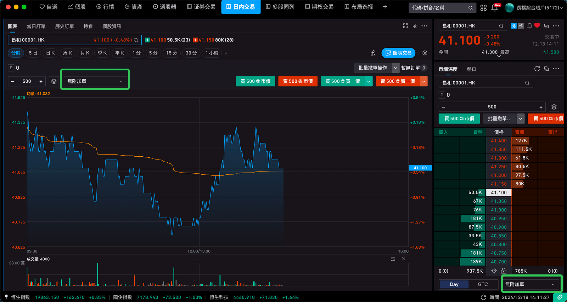Open the chart indicator function (fx) icon
Viewport: 567px width, 302px height.
(373, 53)
